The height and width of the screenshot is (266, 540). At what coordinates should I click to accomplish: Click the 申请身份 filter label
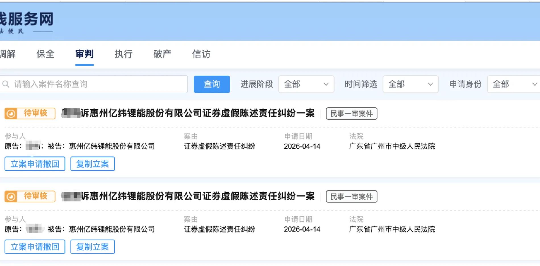coord(466,84)
